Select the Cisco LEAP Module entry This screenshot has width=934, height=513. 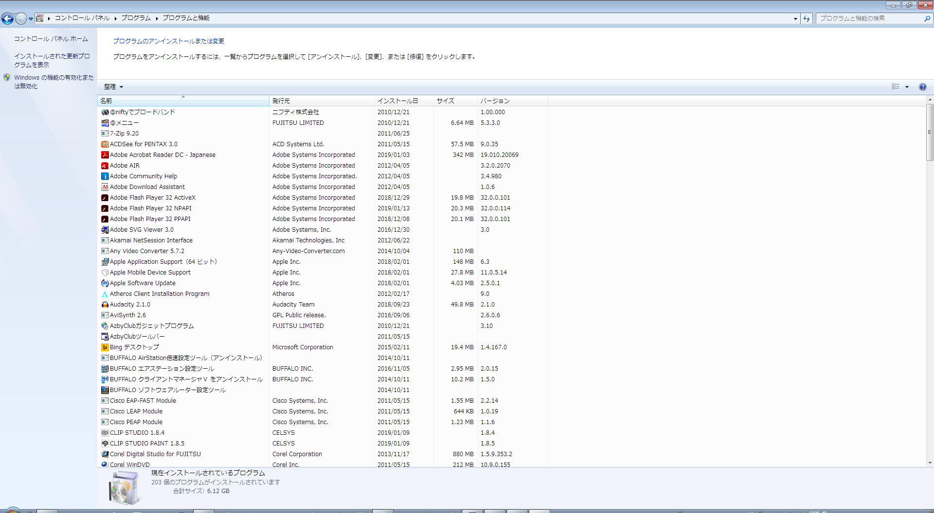(323, 411)
